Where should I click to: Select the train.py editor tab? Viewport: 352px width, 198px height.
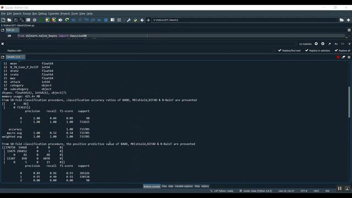[x=12, y=30]
